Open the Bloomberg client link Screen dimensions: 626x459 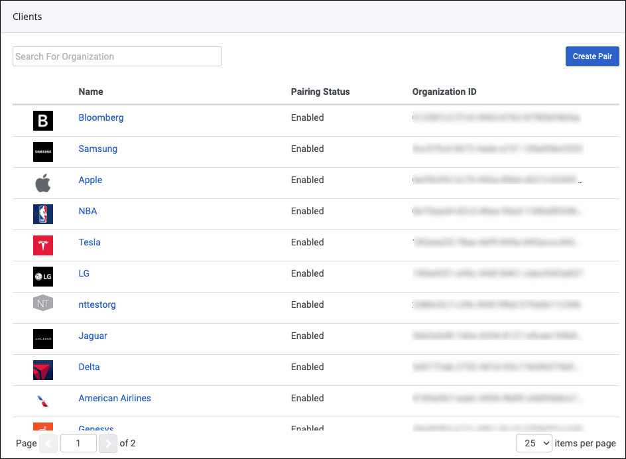(101, 117)
